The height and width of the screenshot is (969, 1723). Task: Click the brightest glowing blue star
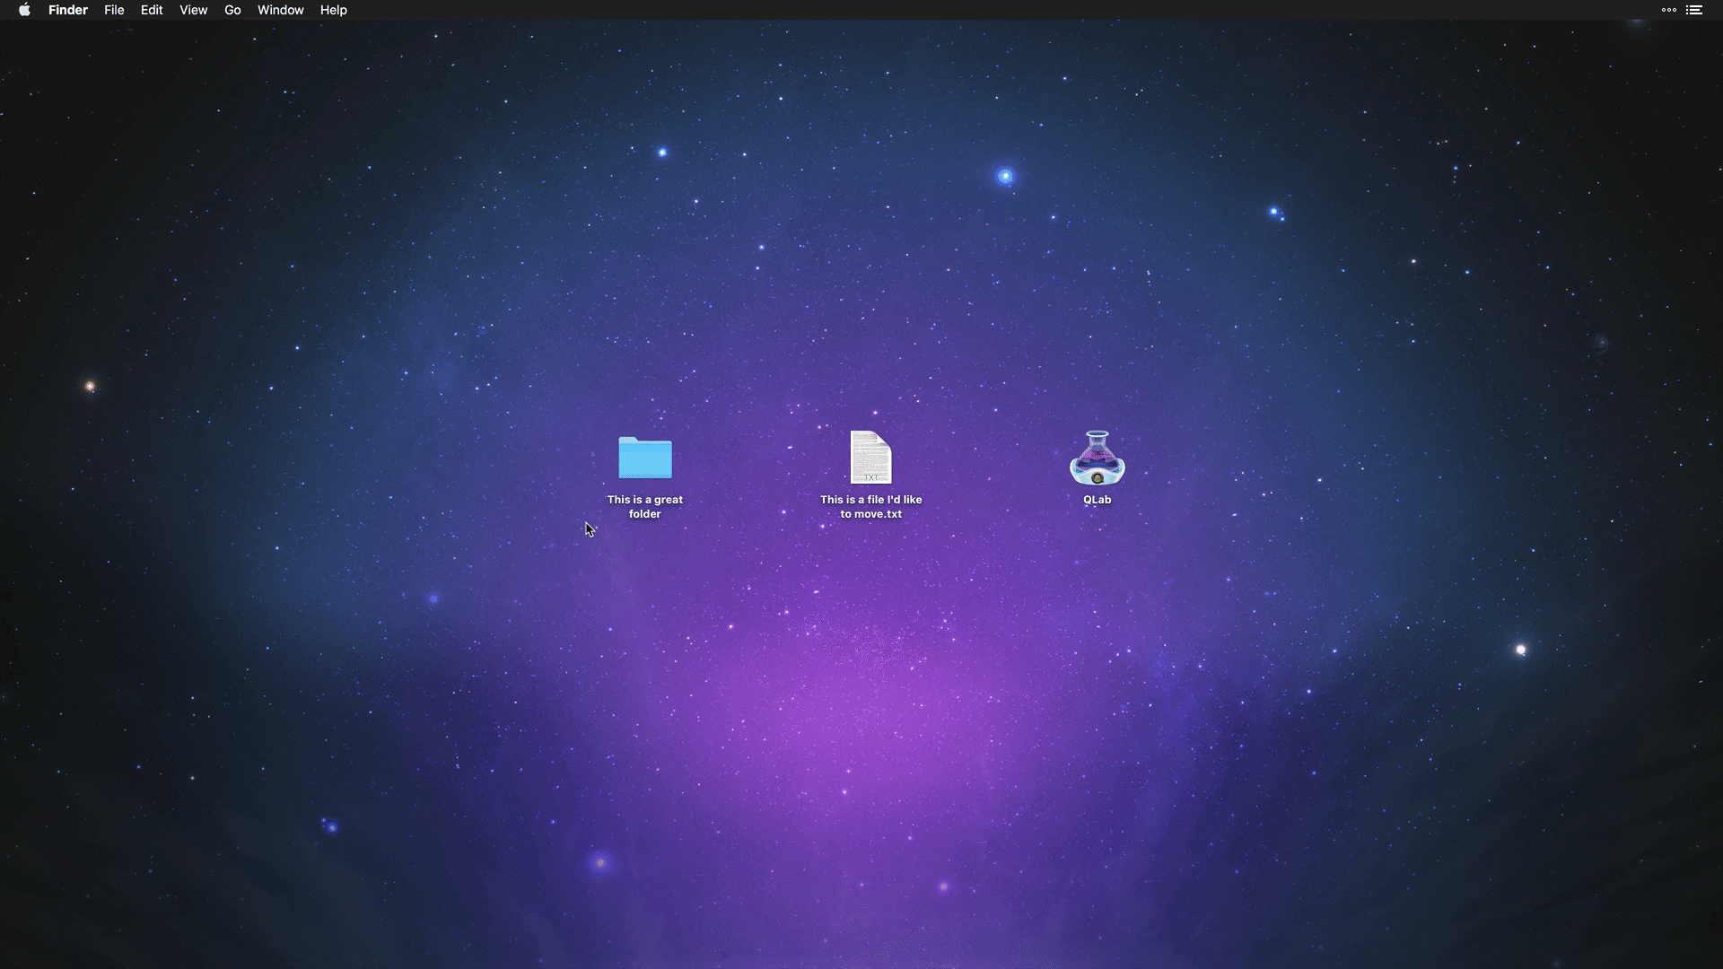1005,176
